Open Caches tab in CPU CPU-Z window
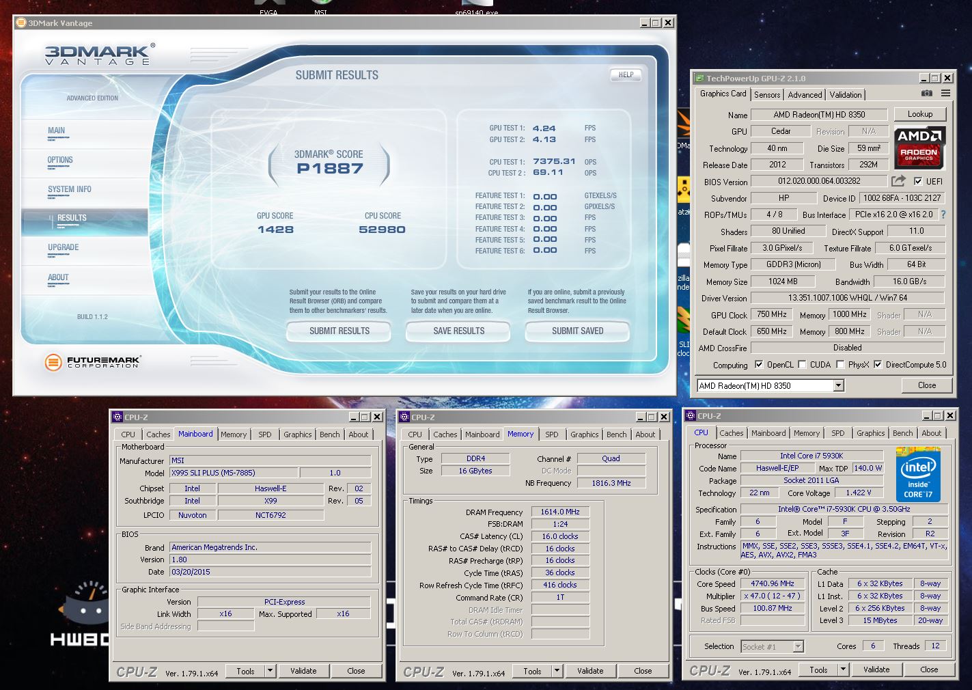This screenshot has height=690, width=972. [x=731, y=433]
